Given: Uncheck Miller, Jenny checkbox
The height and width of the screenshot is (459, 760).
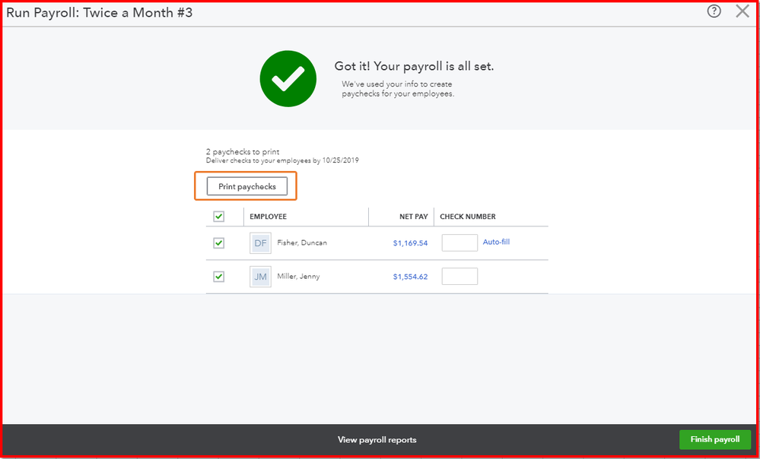Looking at the screenshot, I should [219, 277].
